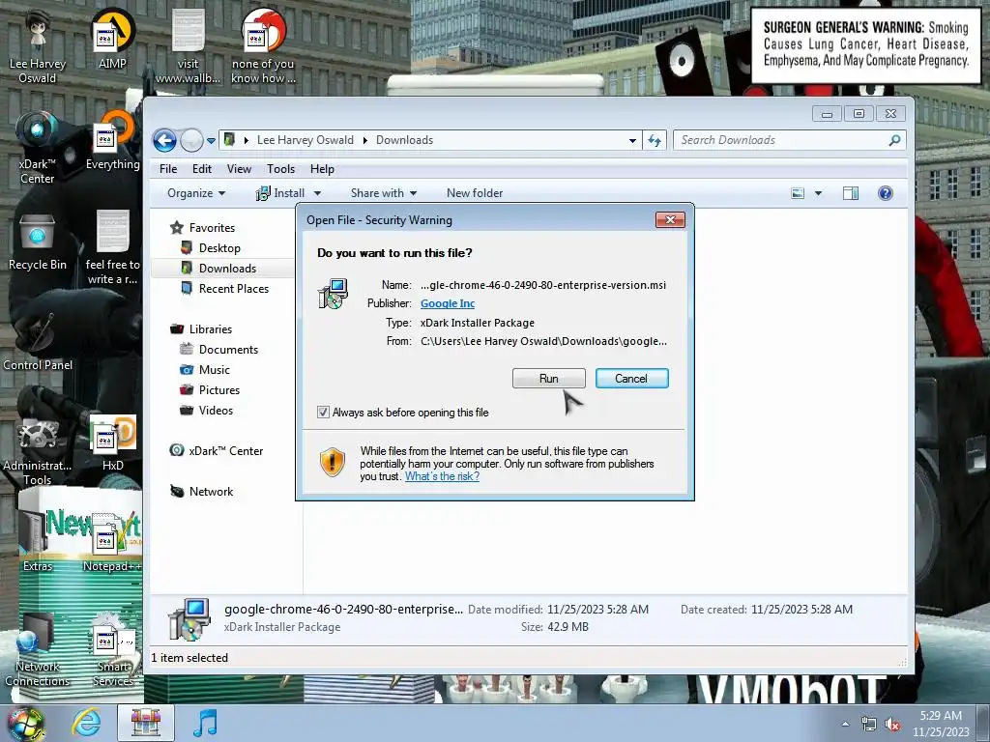Open the Help question mark icon
Image resolution: width=990 pixels, height=742 pixels.
pyautogui.click(x=886, y=193)
